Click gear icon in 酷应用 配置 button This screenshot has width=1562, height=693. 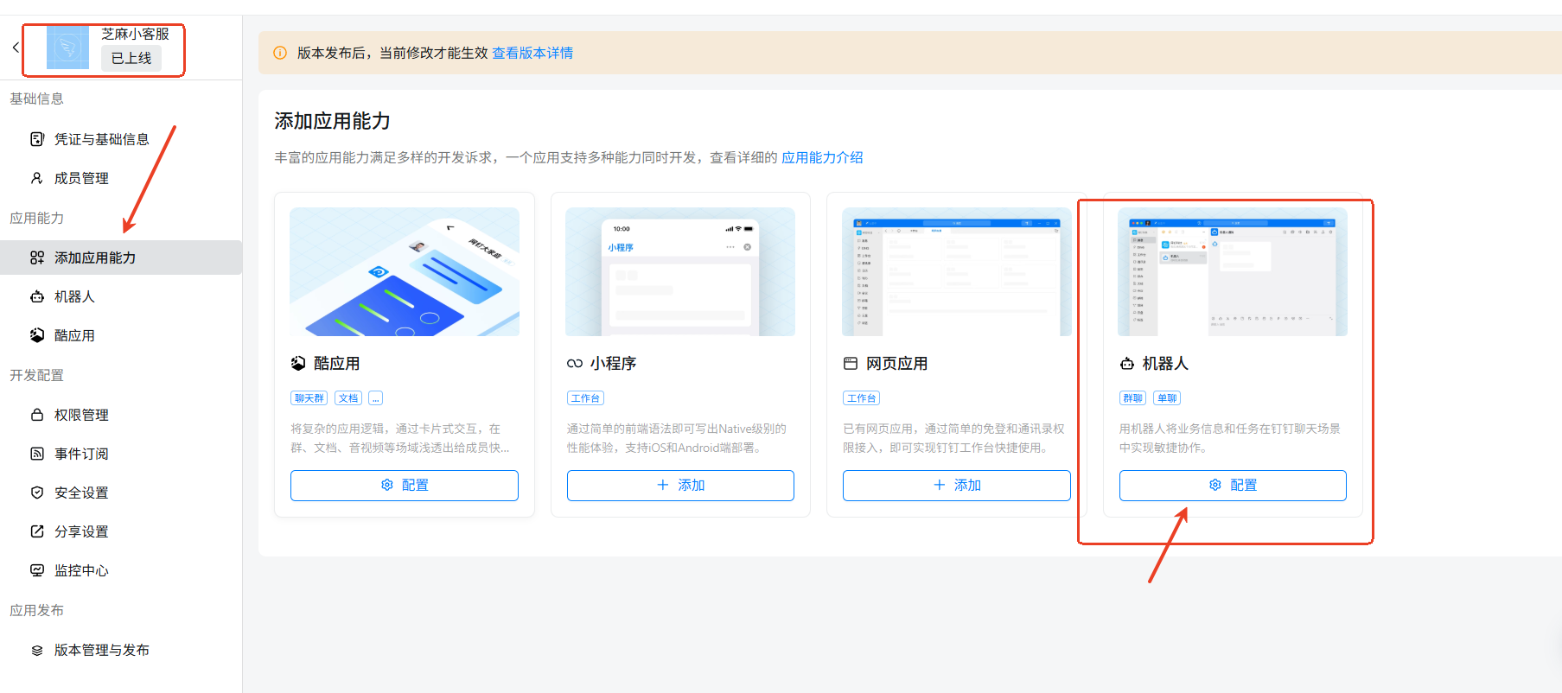[387, 485]
